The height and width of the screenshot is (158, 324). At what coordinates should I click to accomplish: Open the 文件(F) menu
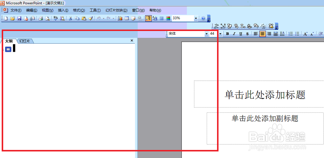(x=16, y=10)
